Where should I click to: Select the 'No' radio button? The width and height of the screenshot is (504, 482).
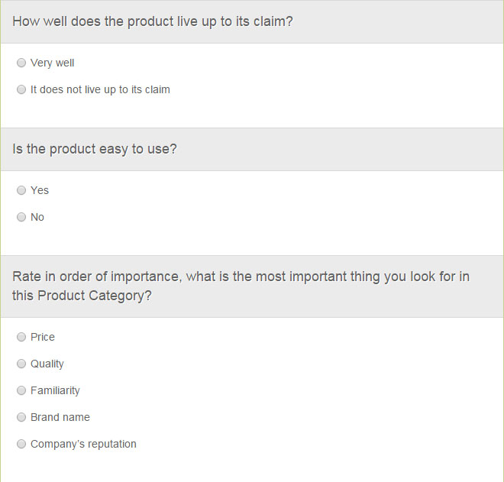pyautogui.click(x=21, y=217)
